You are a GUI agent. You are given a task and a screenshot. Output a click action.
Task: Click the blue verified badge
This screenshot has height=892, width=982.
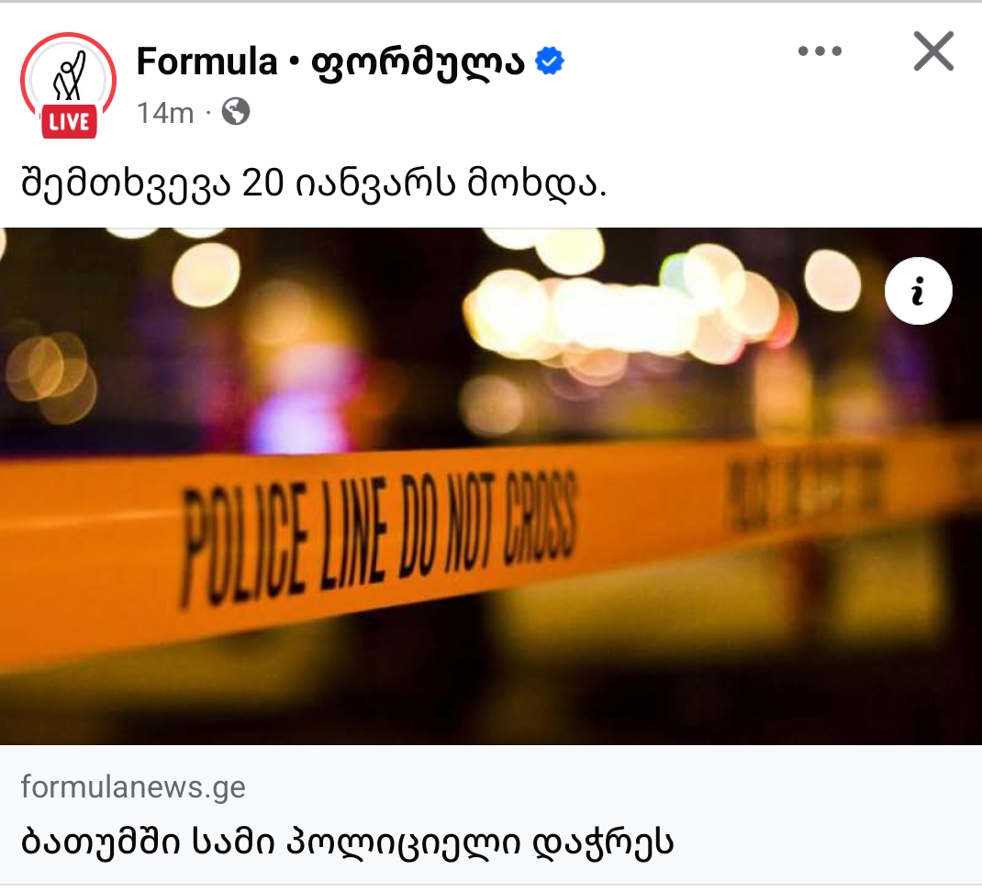[549, 61]
